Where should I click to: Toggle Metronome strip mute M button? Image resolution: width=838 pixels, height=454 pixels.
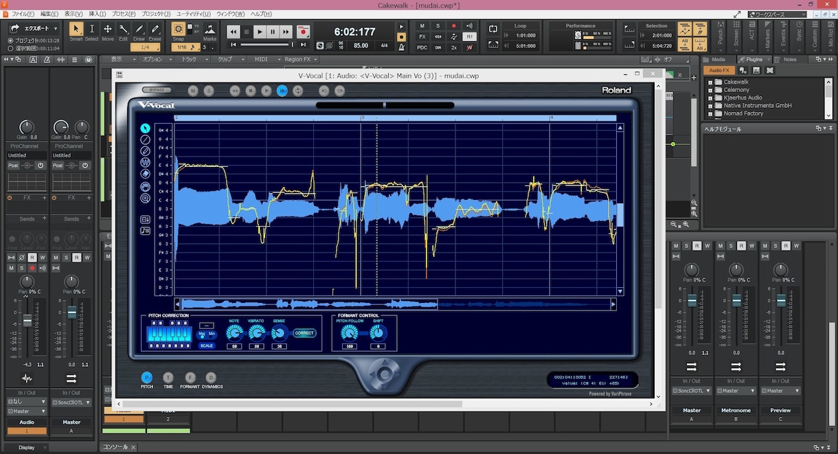point(720,246)
